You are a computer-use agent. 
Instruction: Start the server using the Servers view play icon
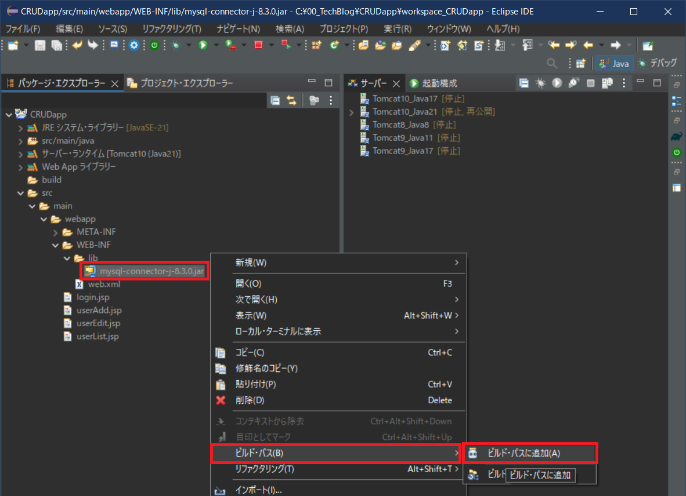click(557, 83)
